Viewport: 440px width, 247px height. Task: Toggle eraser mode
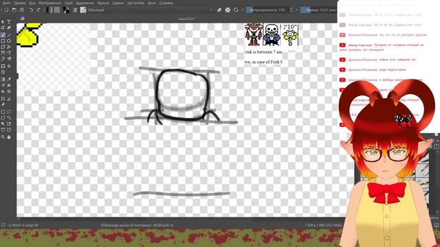(219, 10)
